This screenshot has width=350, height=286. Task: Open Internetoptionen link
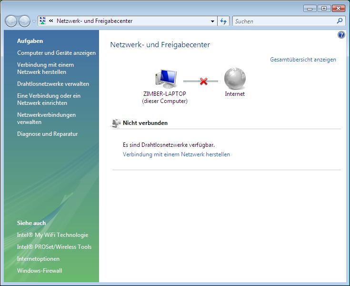pyautogui.click(x=39, y=259)
